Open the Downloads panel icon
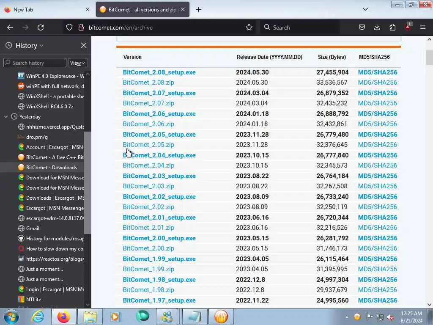Image resolution: width=433 pixels, height=325 pixels. [x=377, y=28]
